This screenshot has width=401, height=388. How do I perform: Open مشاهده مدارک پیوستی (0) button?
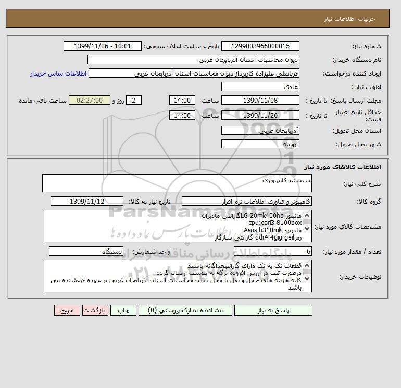[x=185, y=310]
